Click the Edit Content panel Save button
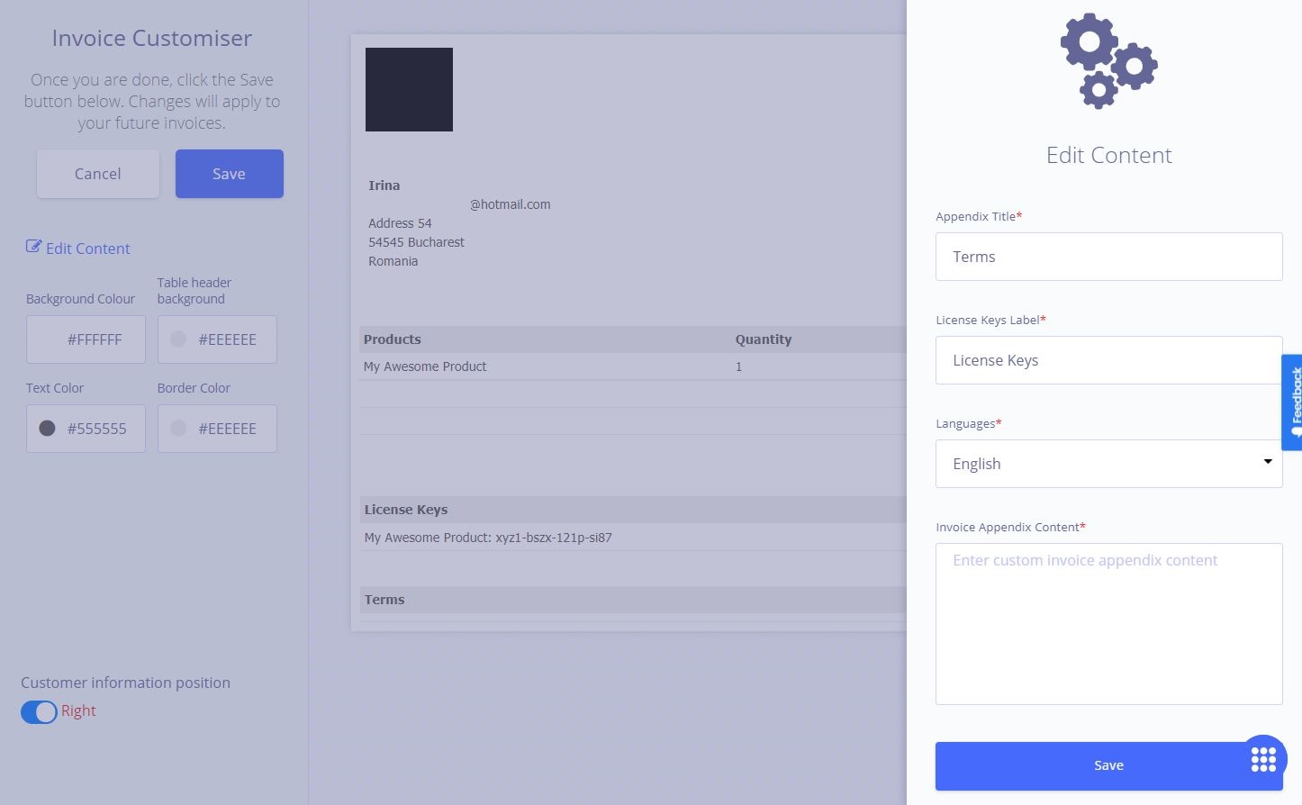1302x805 pixels. (1108, 765)
